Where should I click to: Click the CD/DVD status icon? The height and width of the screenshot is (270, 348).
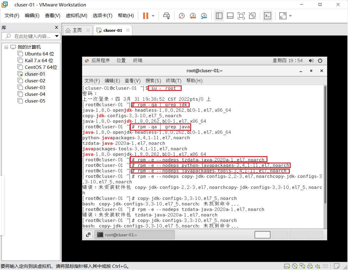295,266
